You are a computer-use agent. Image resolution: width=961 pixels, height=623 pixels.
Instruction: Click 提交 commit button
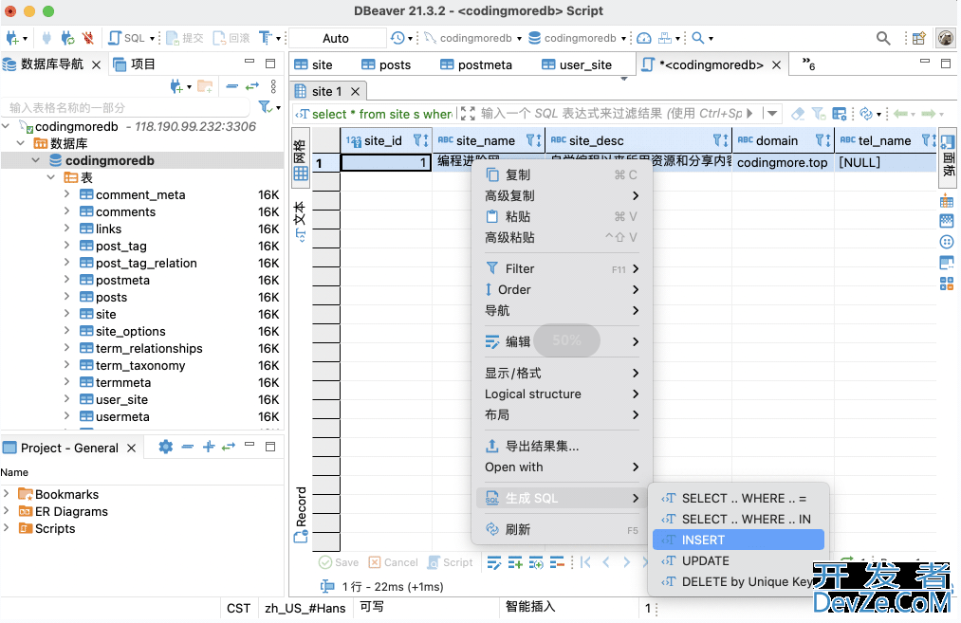click(x=184, y=38)
